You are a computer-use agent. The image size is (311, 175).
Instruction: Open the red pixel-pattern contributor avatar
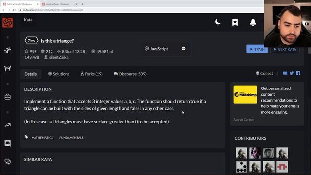tap(282, 167)
